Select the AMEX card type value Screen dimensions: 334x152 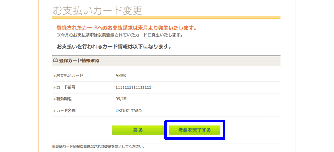[x=121, y=75]
